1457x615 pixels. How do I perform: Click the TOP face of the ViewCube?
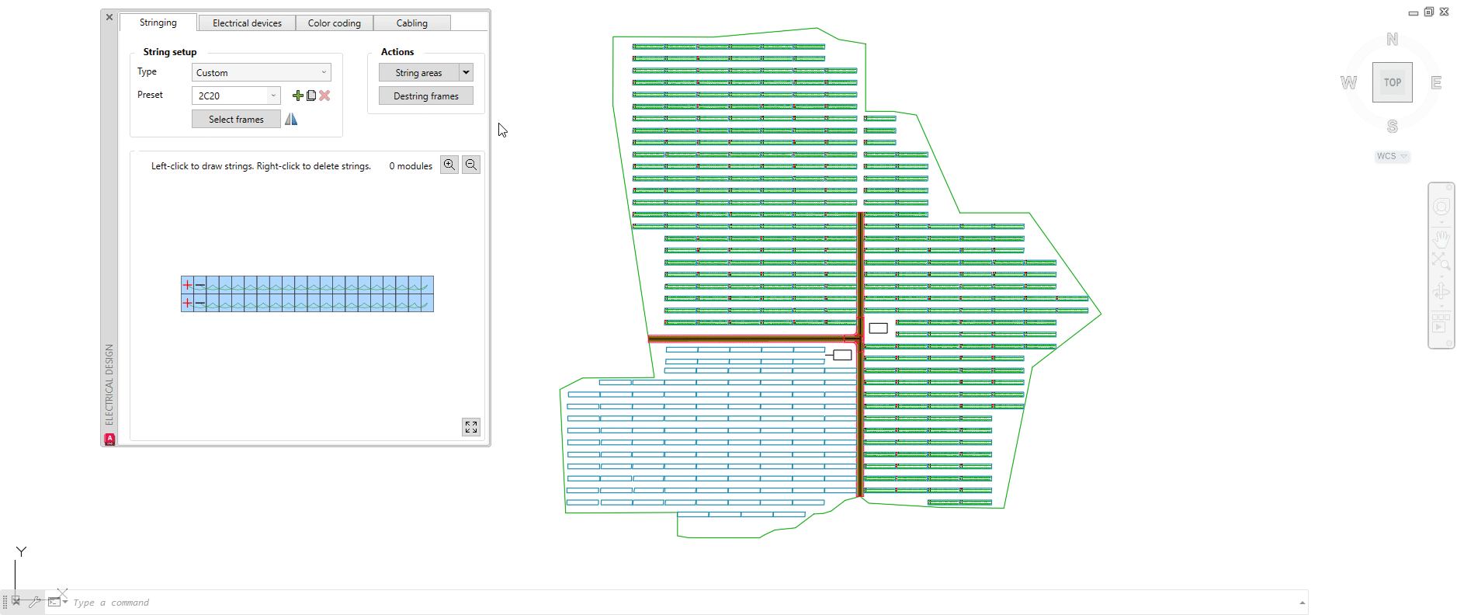[x=1392, y=82]
